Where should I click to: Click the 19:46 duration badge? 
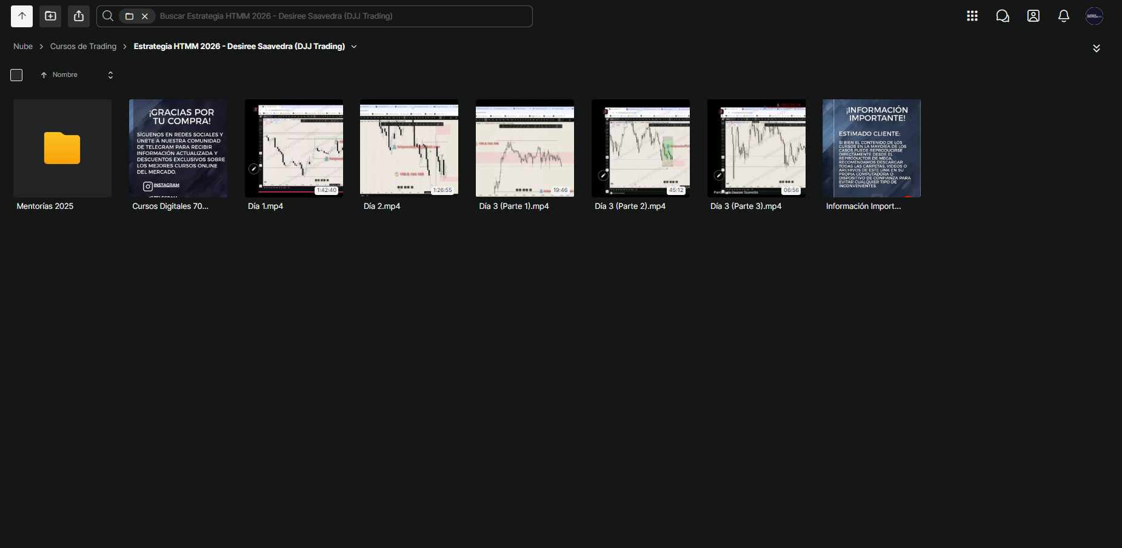click(561, 190)
